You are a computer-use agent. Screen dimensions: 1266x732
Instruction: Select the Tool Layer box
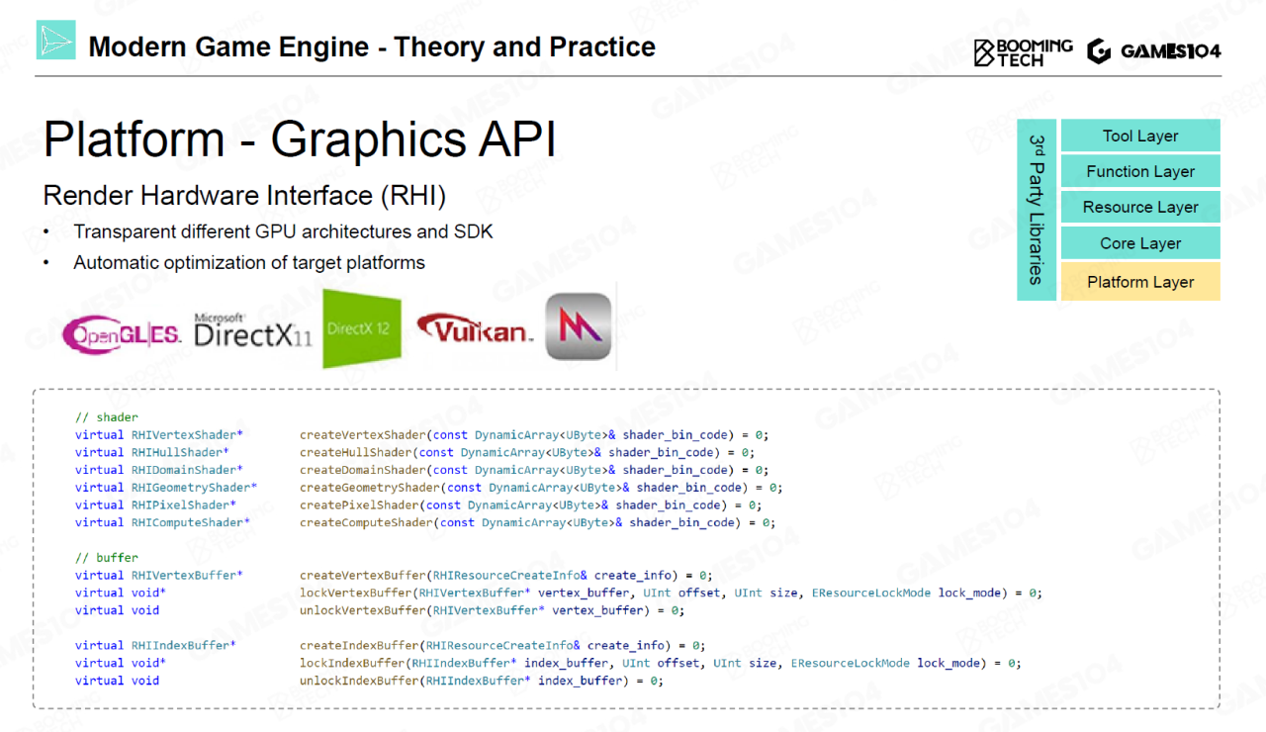(1140, 137)
